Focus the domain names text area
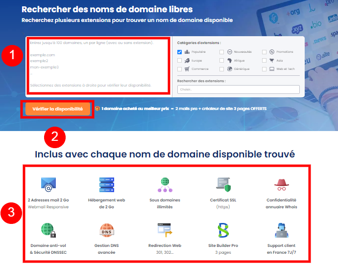This screenshot has height=265, width=338. pos(99,66)
